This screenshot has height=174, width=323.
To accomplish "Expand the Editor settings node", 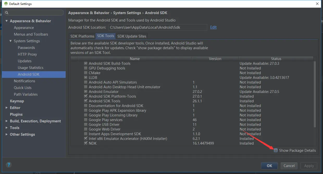I will pyautogui.click(x=7, y=108).
